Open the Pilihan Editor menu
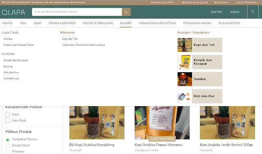The width and height of the screenshot is (262, 154). coord(229,23)
